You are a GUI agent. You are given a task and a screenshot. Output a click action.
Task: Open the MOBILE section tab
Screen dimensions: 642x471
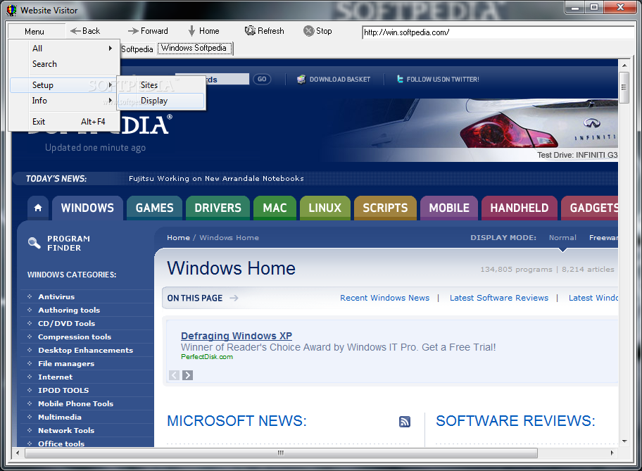coord(449,208)
